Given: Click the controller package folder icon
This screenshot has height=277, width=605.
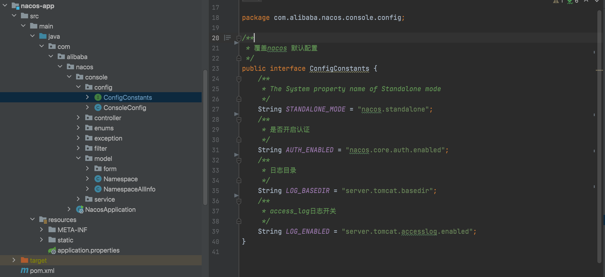Looking at the screenshot, I should [89, 118].
